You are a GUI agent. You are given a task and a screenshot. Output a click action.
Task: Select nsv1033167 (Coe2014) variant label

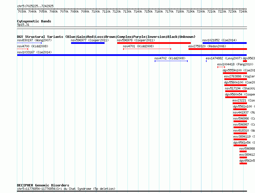pos(34,52)
